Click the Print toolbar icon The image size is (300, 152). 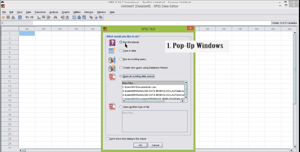coord(13,17)
